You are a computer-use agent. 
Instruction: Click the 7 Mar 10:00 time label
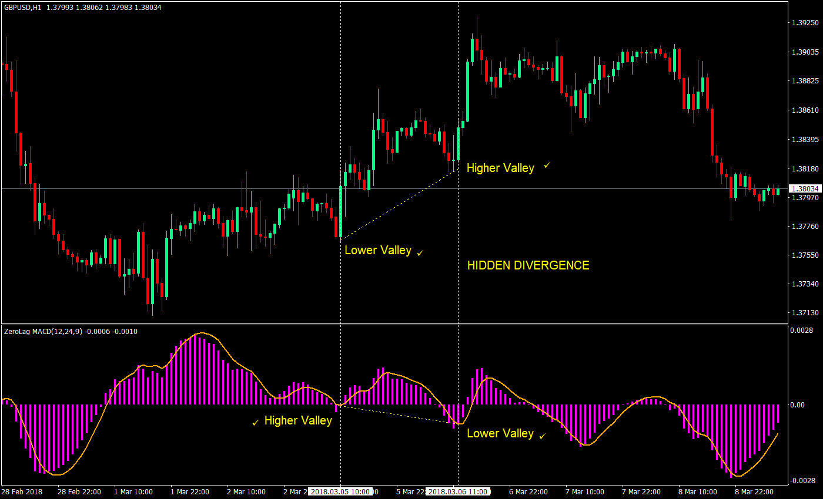click(586, 492)
